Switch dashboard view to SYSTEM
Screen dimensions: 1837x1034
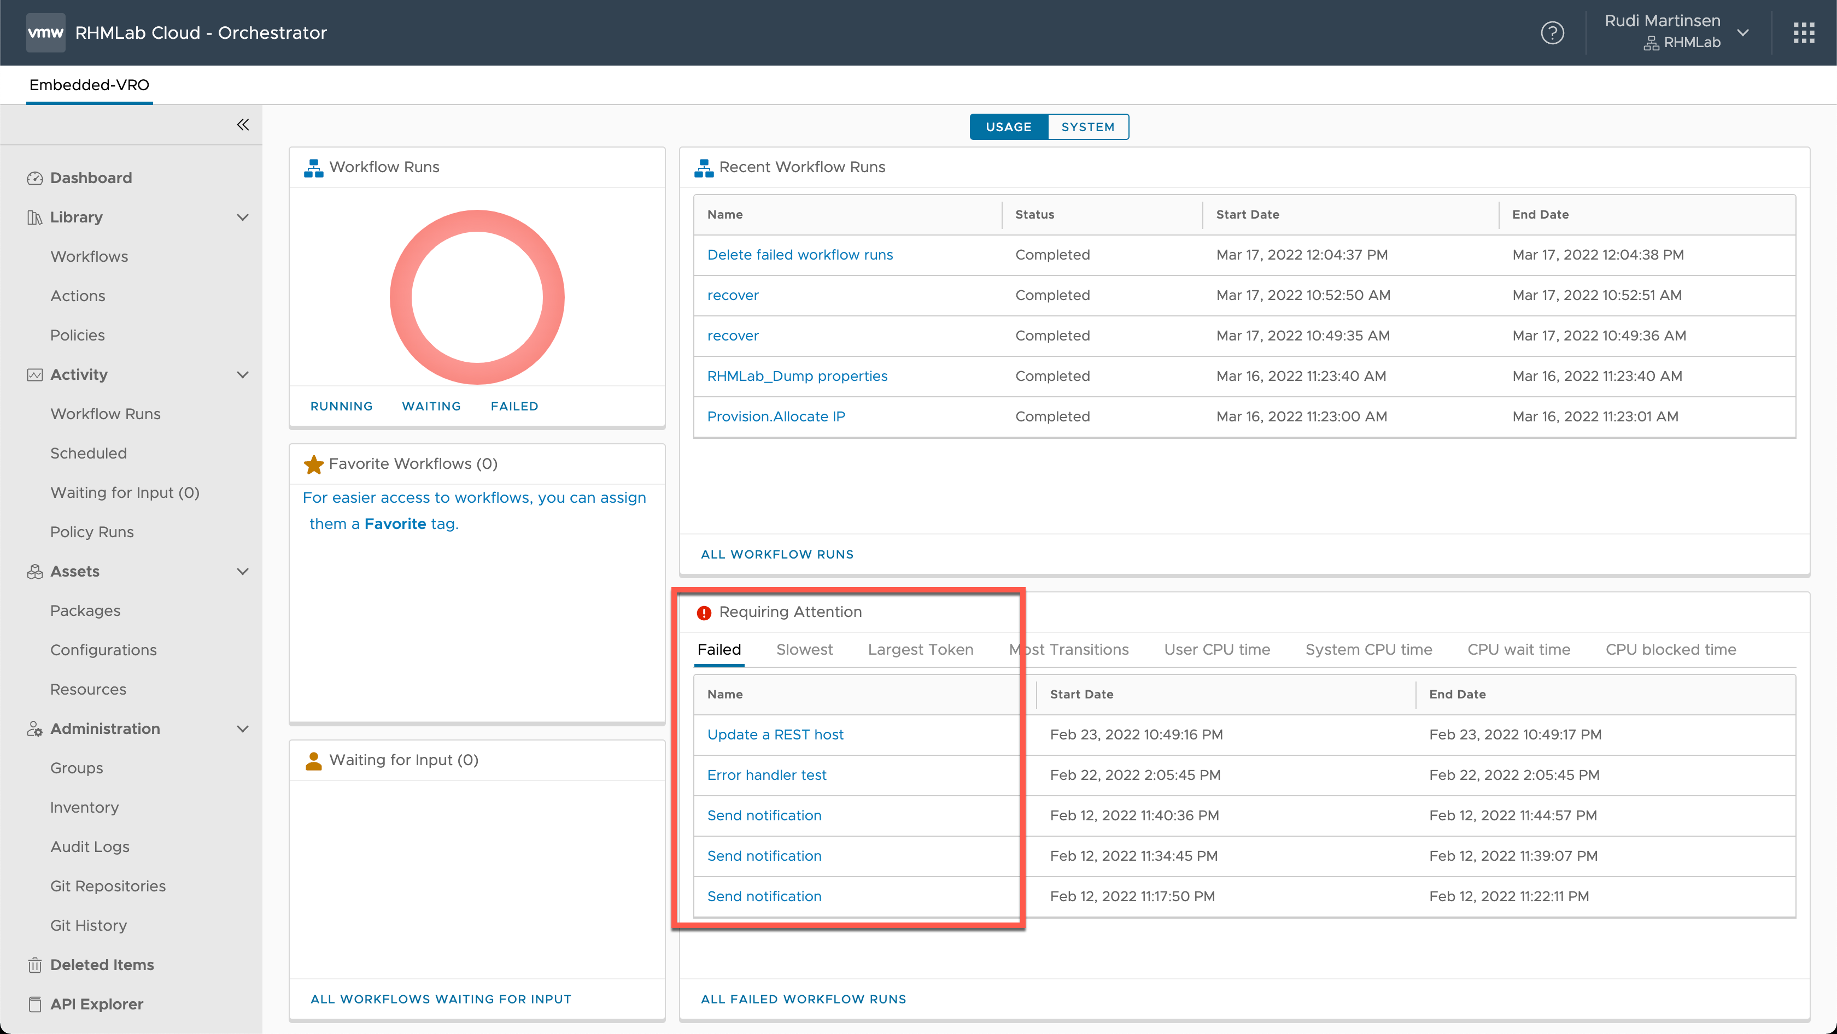coord(1087,127)
